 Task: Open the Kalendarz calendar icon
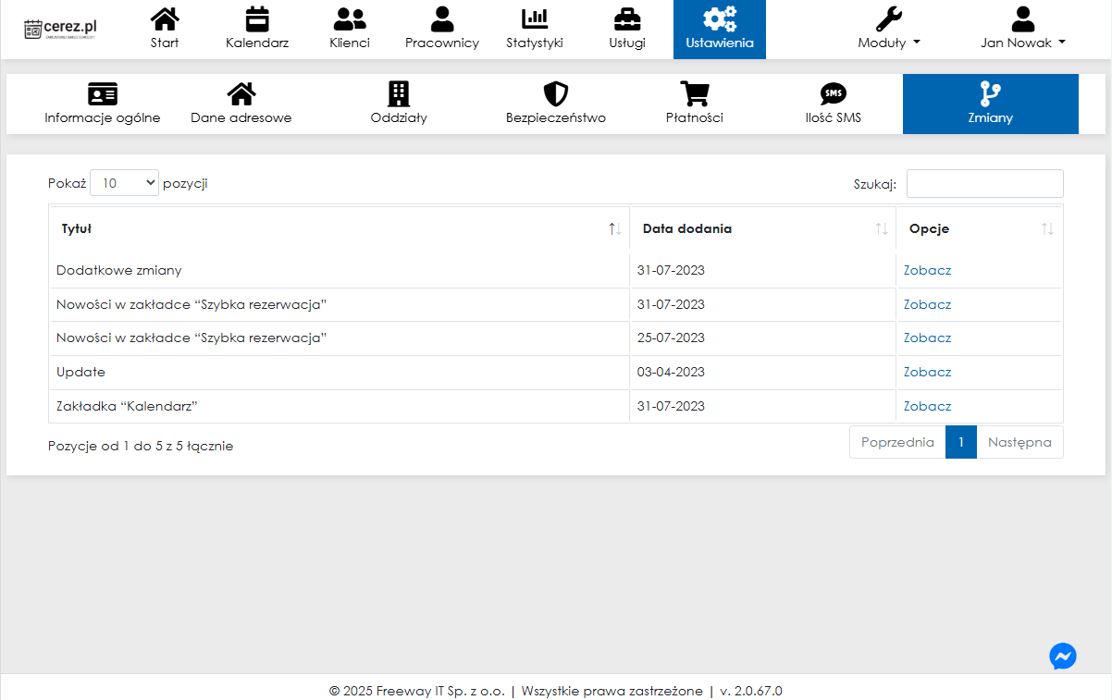(257, 18)
